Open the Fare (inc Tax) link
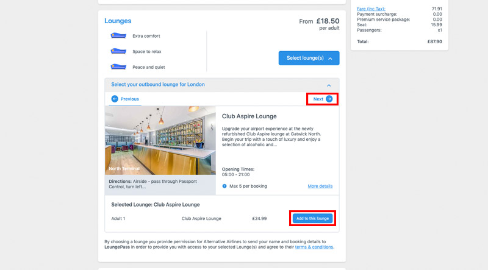This screenshot has width=488, height=270. (x=371, y=9)
